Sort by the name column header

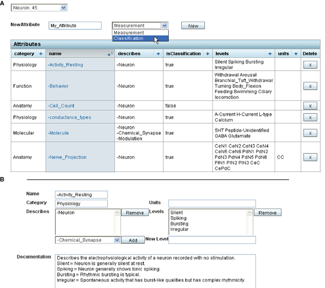point(80,54)
